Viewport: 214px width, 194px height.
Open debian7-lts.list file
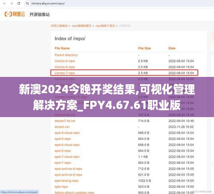(x=65, y=121)
